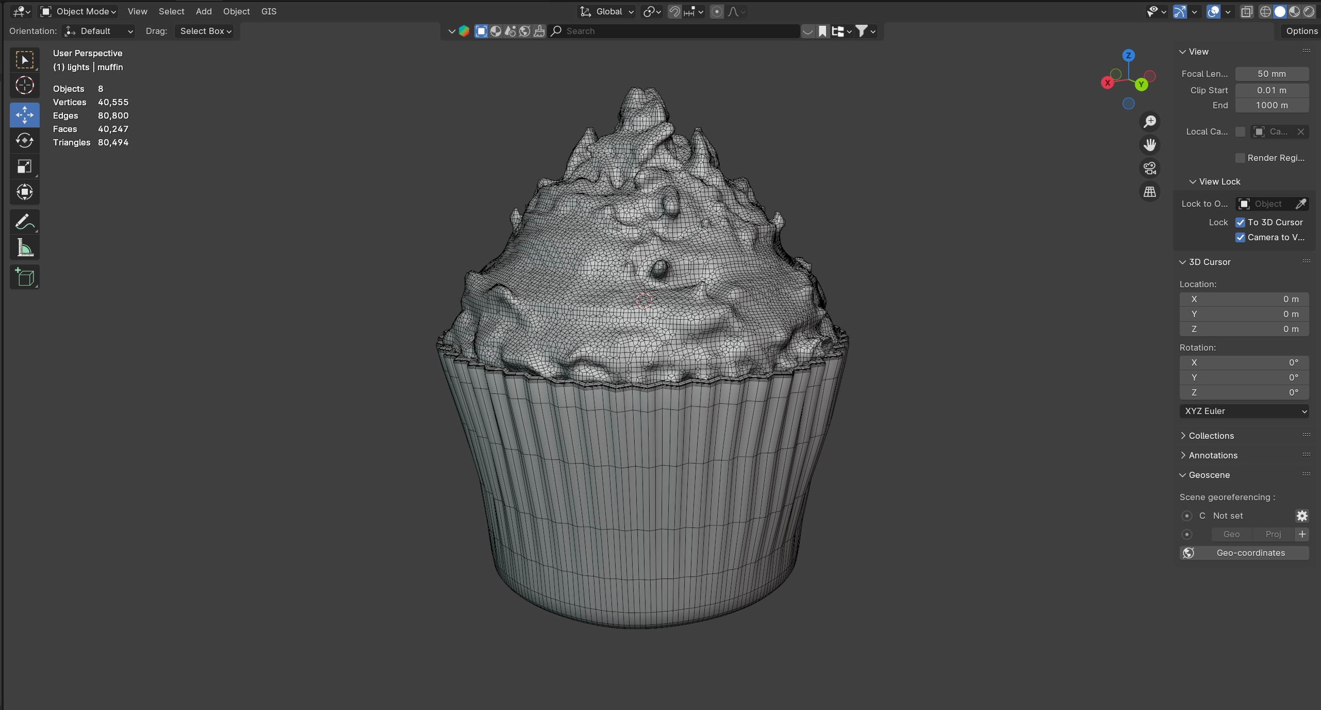Click the Focal Length 50 mm field
1321x710 pixels.
pos(1271,74)
